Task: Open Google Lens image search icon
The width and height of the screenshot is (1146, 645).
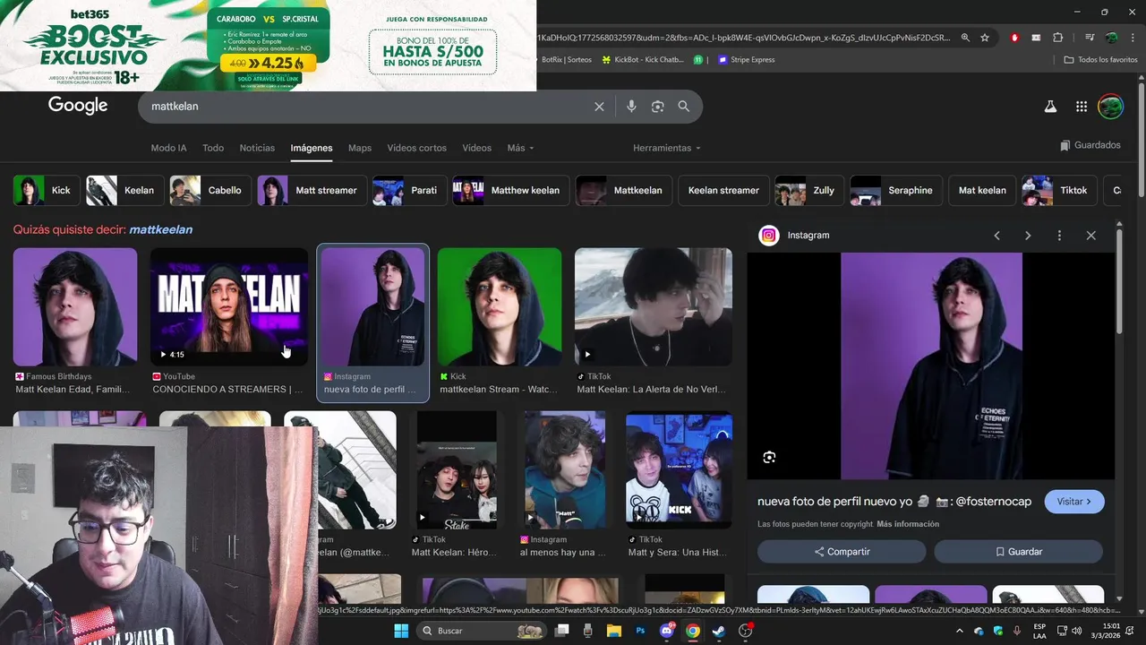Action: tap(657, 107)
